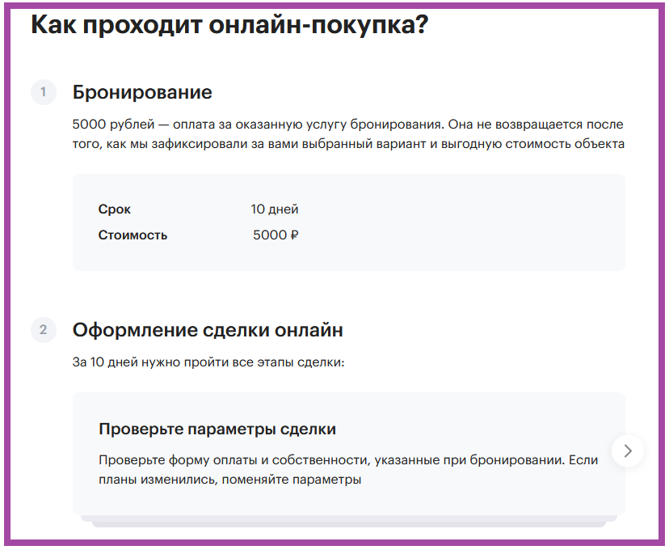
Task: Select the grey circle beside Бронирование
Action: click(x=44, y=92)
